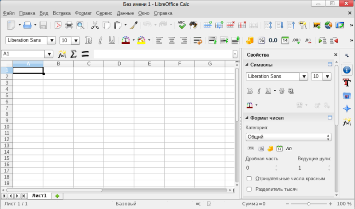Image resolution: width=355 pixels, height=209 pixels.
Task: Click the Save document icon
Action: [43, 25]
